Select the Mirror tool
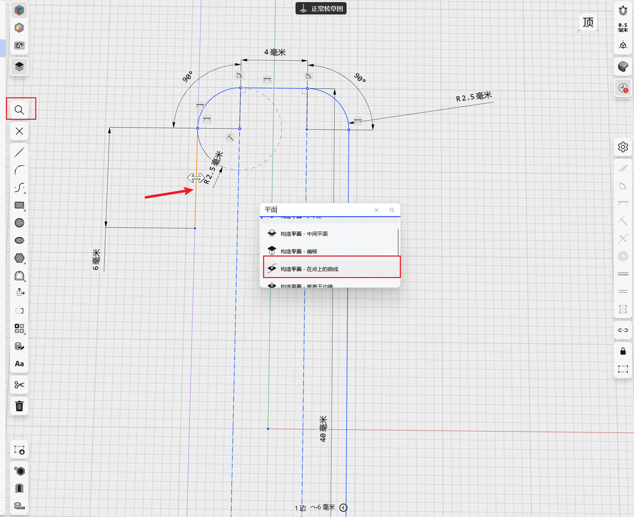 pyautogui.click(x=19, y=311)
